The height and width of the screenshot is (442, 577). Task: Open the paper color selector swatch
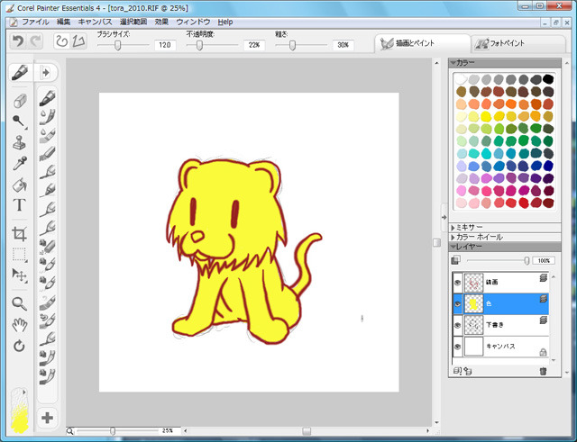click(x=20, y=410)
